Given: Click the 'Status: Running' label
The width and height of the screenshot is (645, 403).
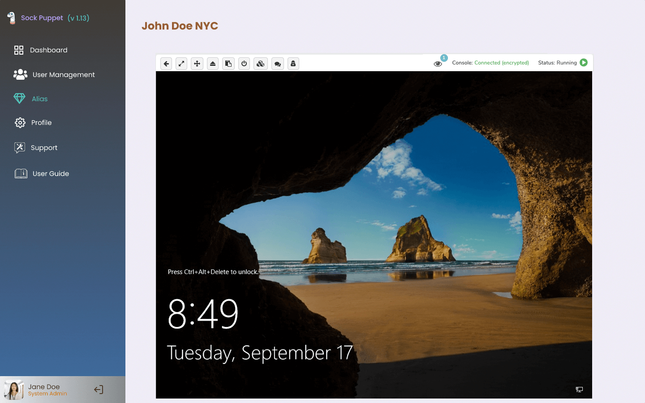Looking at the screenshot, I should [557, 63].
